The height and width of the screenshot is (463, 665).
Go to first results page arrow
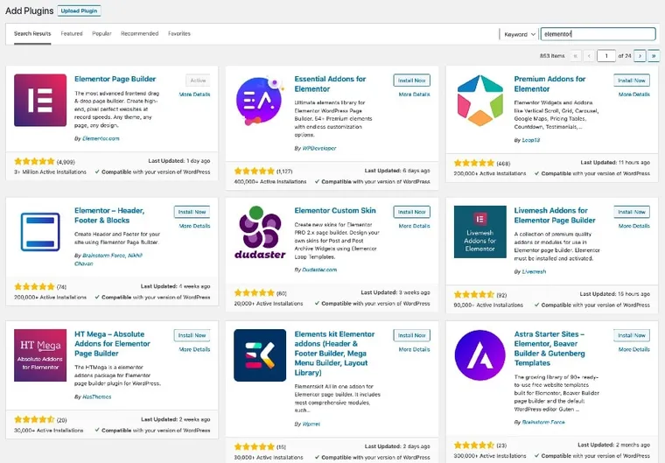coord(576,56)
